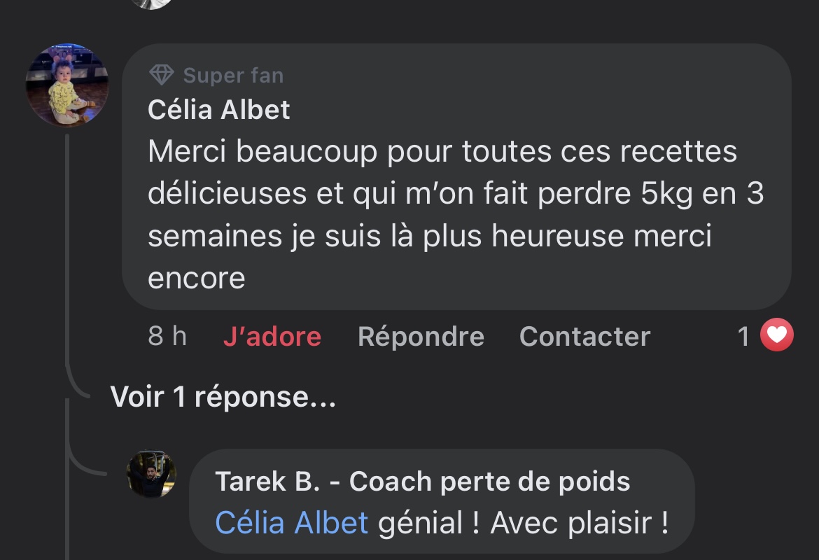Open Tarek B.'s small profile avatar
The width and height of the screenshot is (819, 560).
pos(151,474)
